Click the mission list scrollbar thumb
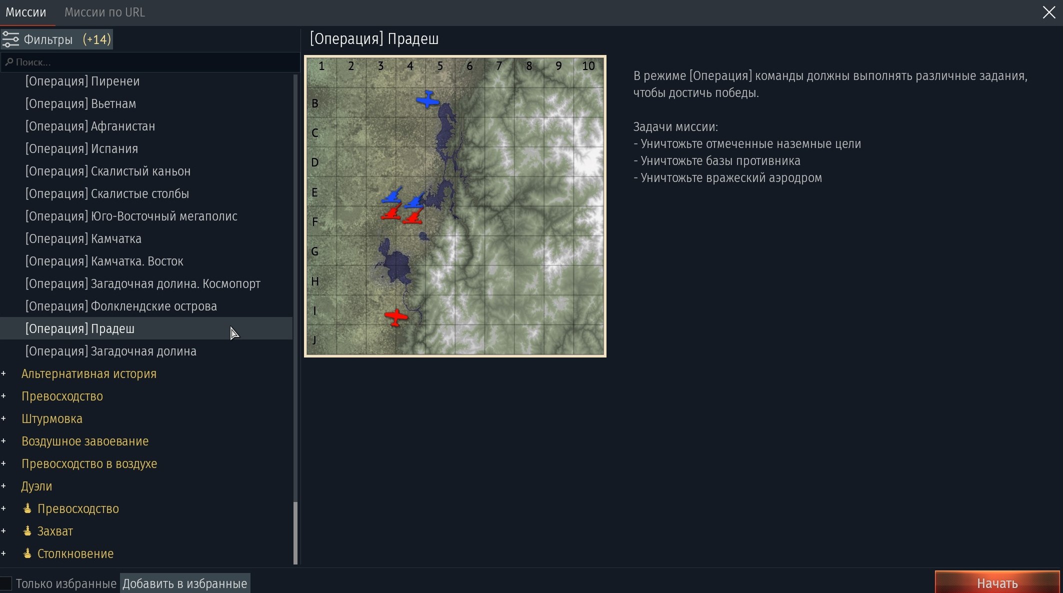The width and height of the screenshot is (1063, 593). 295,532
